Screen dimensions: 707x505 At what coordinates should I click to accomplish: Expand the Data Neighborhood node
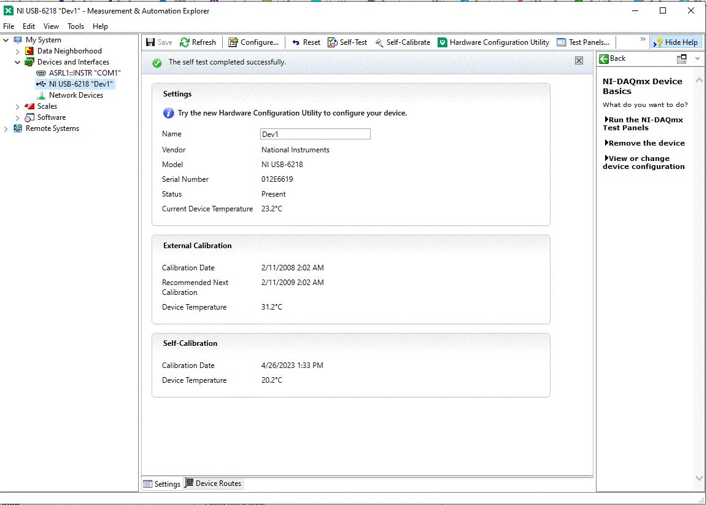click(x=18, y=52)
